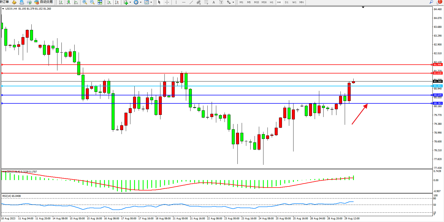Expand the indicators list dropdown arrow
Image resolution: width=444 pixels, height=222 pixels.
coord(130,2)
